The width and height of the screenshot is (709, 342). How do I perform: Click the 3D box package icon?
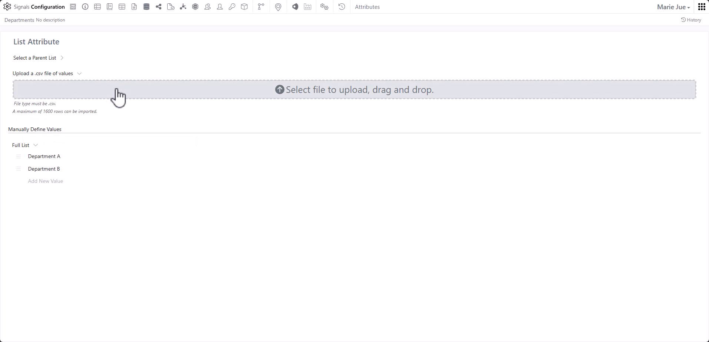pos(244,7)
